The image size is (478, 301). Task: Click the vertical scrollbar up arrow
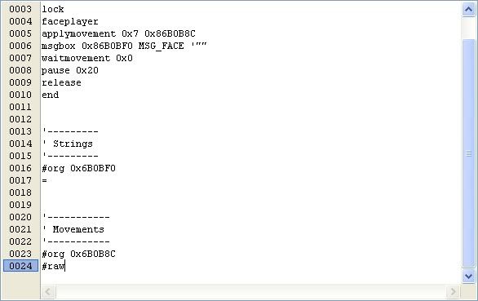tap(468, 10)
